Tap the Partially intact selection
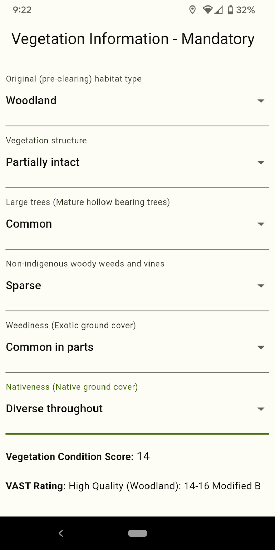Screen dimensions: 275x550 [x=43, y=162]
